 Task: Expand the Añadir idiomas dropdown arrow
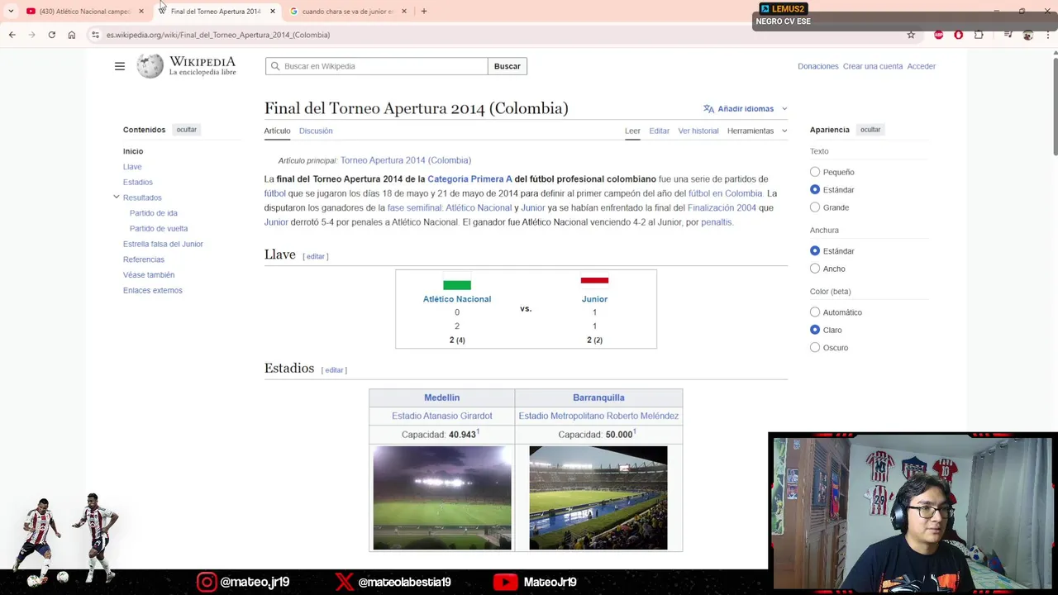[x=784, y=108]
